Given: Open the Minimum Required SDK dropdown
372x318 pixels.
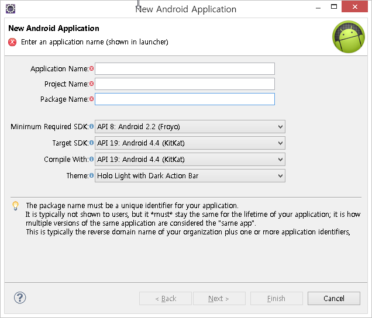Looking at the screenshot, I should click(190, 127).
